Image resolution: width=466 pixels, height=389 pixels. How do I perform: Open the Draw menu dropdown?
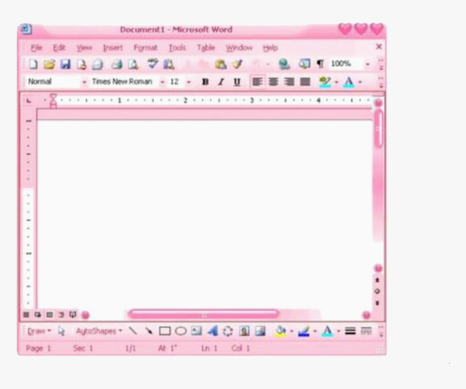click(x=39, y=331)
